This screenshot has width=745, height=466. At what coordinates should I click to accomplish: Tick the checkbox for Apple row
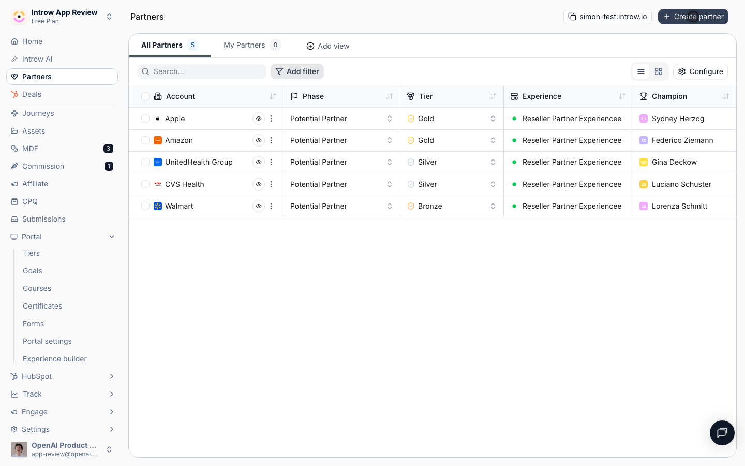pyautogui.click(x=145, y=119)
